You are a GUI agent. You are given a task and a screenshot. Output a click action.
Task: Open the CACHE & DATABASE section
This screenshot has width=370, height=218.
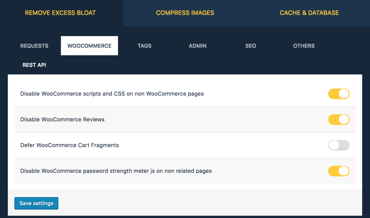[x=309, y=13]
